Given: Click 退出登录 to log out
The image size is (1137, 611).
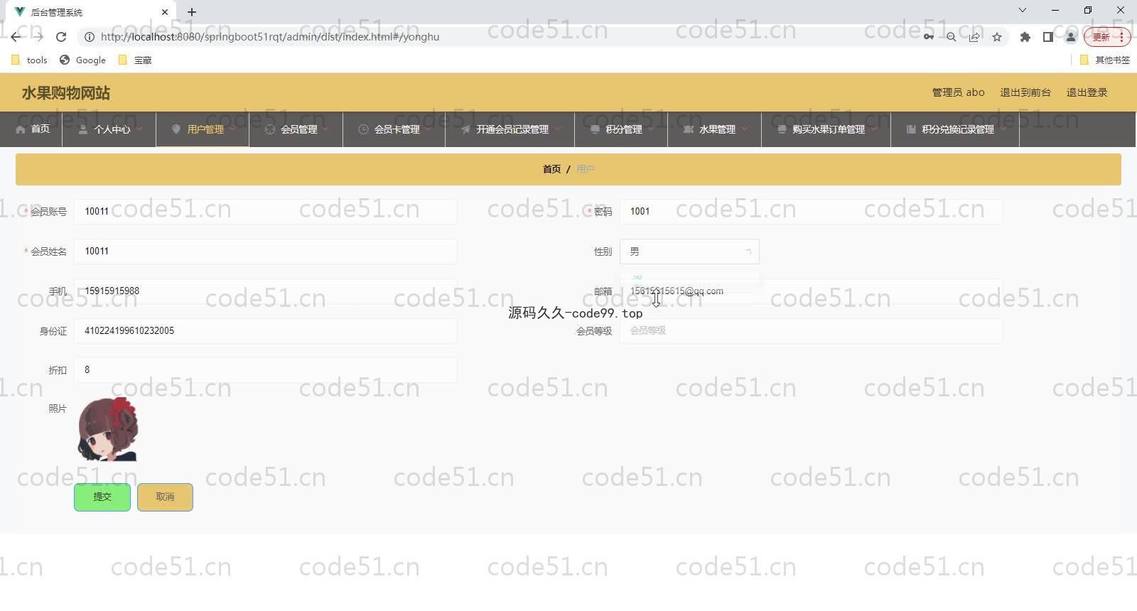Looking at the screenshot, I should [x=1087, y=92].
